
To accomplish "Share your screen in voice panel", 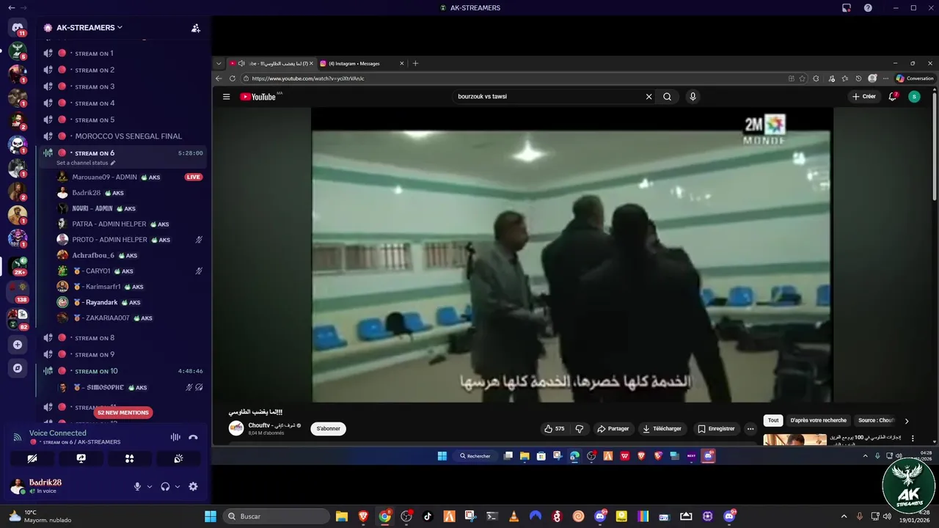I will [x=81, y=458].
